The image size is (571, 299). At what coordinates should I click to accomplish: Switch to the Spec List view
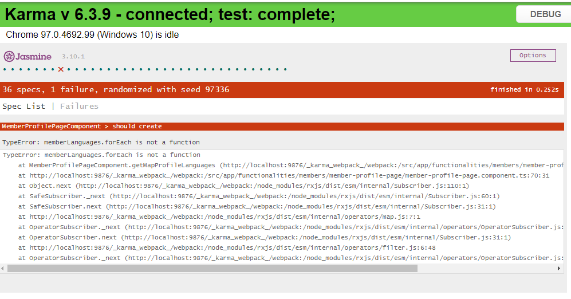[x=23, y=106]
